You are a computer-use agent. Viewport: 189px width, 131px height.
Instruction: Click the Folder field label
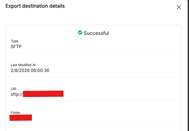point(15,113)
